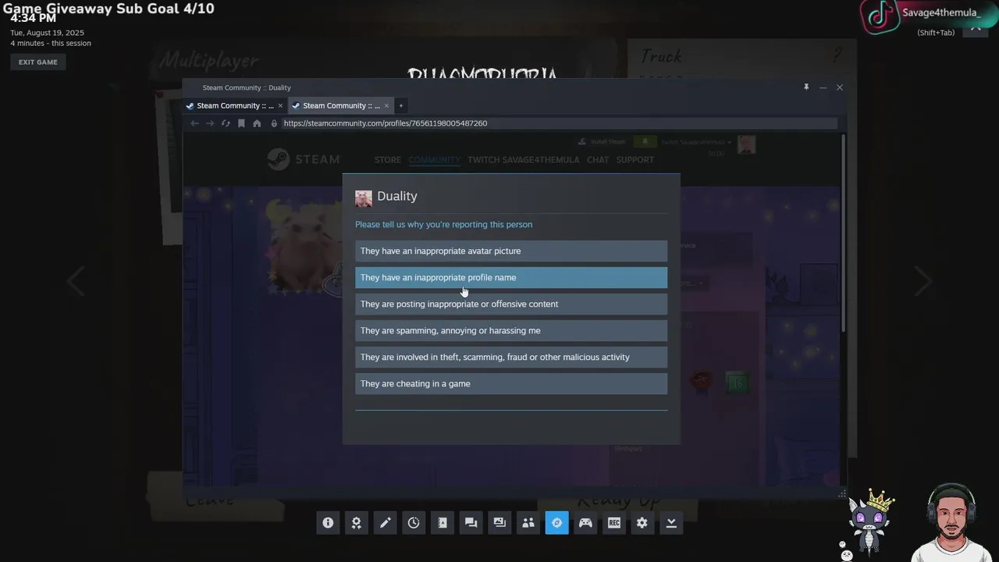The image size is (999, 562).
Task: Click the 'Tue, August 19, 2025' date text
Action: point(47,33)
